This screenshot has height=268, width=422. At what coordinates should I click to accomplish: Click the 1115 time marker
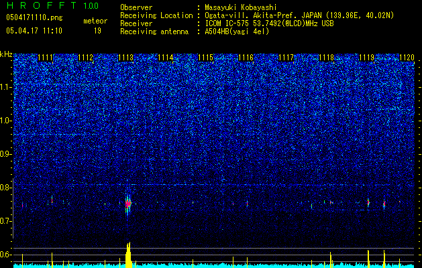click(205, 58)
